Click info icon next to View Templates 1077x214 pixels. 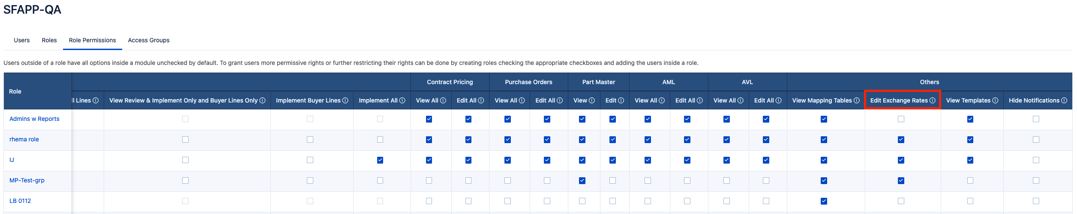coord(995,100)
